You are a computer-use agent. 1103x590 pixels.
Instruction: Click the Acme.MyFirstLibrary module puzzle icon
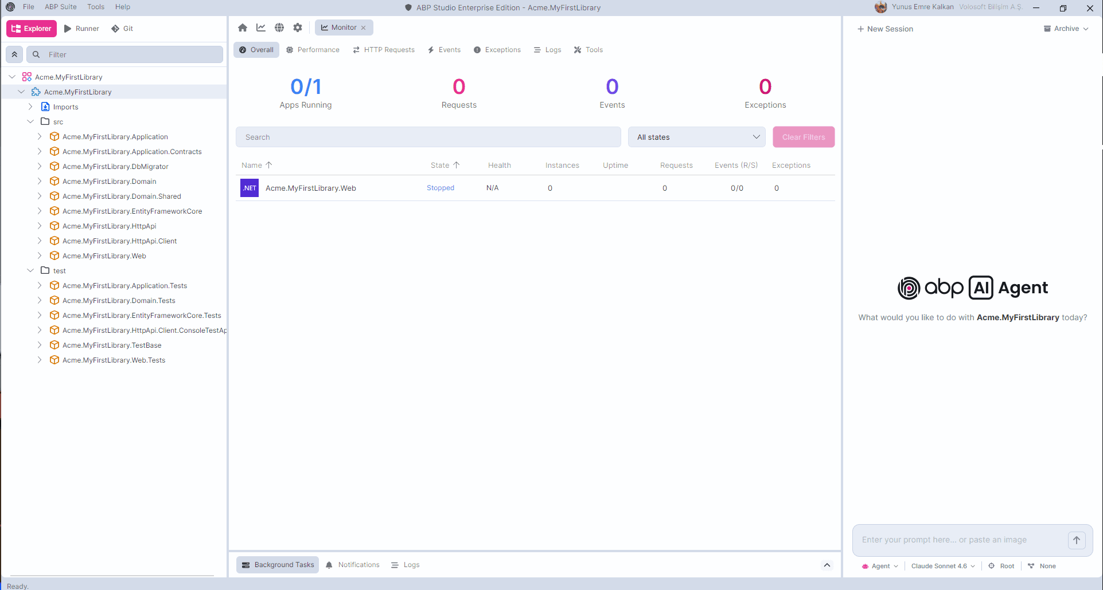(x=36, y=92)
